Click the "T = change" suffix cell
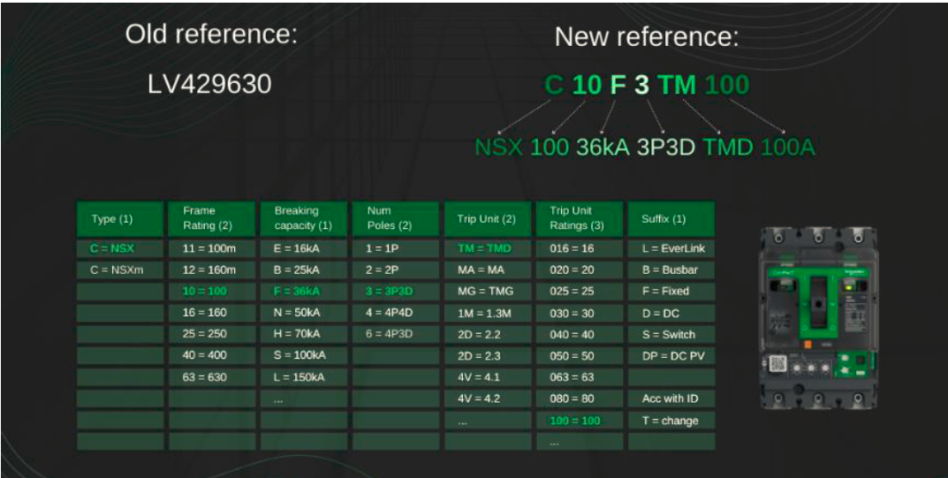The width and height of the screenshot is (948, 478). [x=671, y=421]
